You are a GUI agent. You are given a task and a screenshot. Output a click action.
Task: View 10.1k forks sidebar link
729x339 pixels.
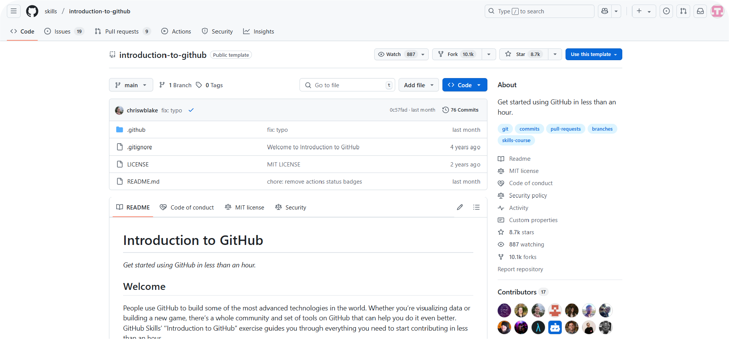click(x=517, y=257)
